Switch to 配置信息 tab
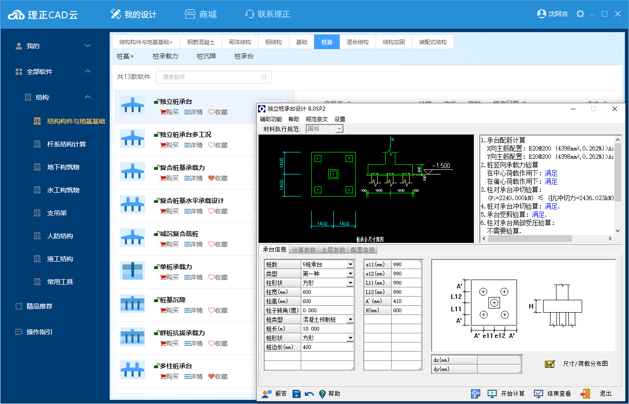The height and width of the screenshot is (404, 629). point(363,250)
